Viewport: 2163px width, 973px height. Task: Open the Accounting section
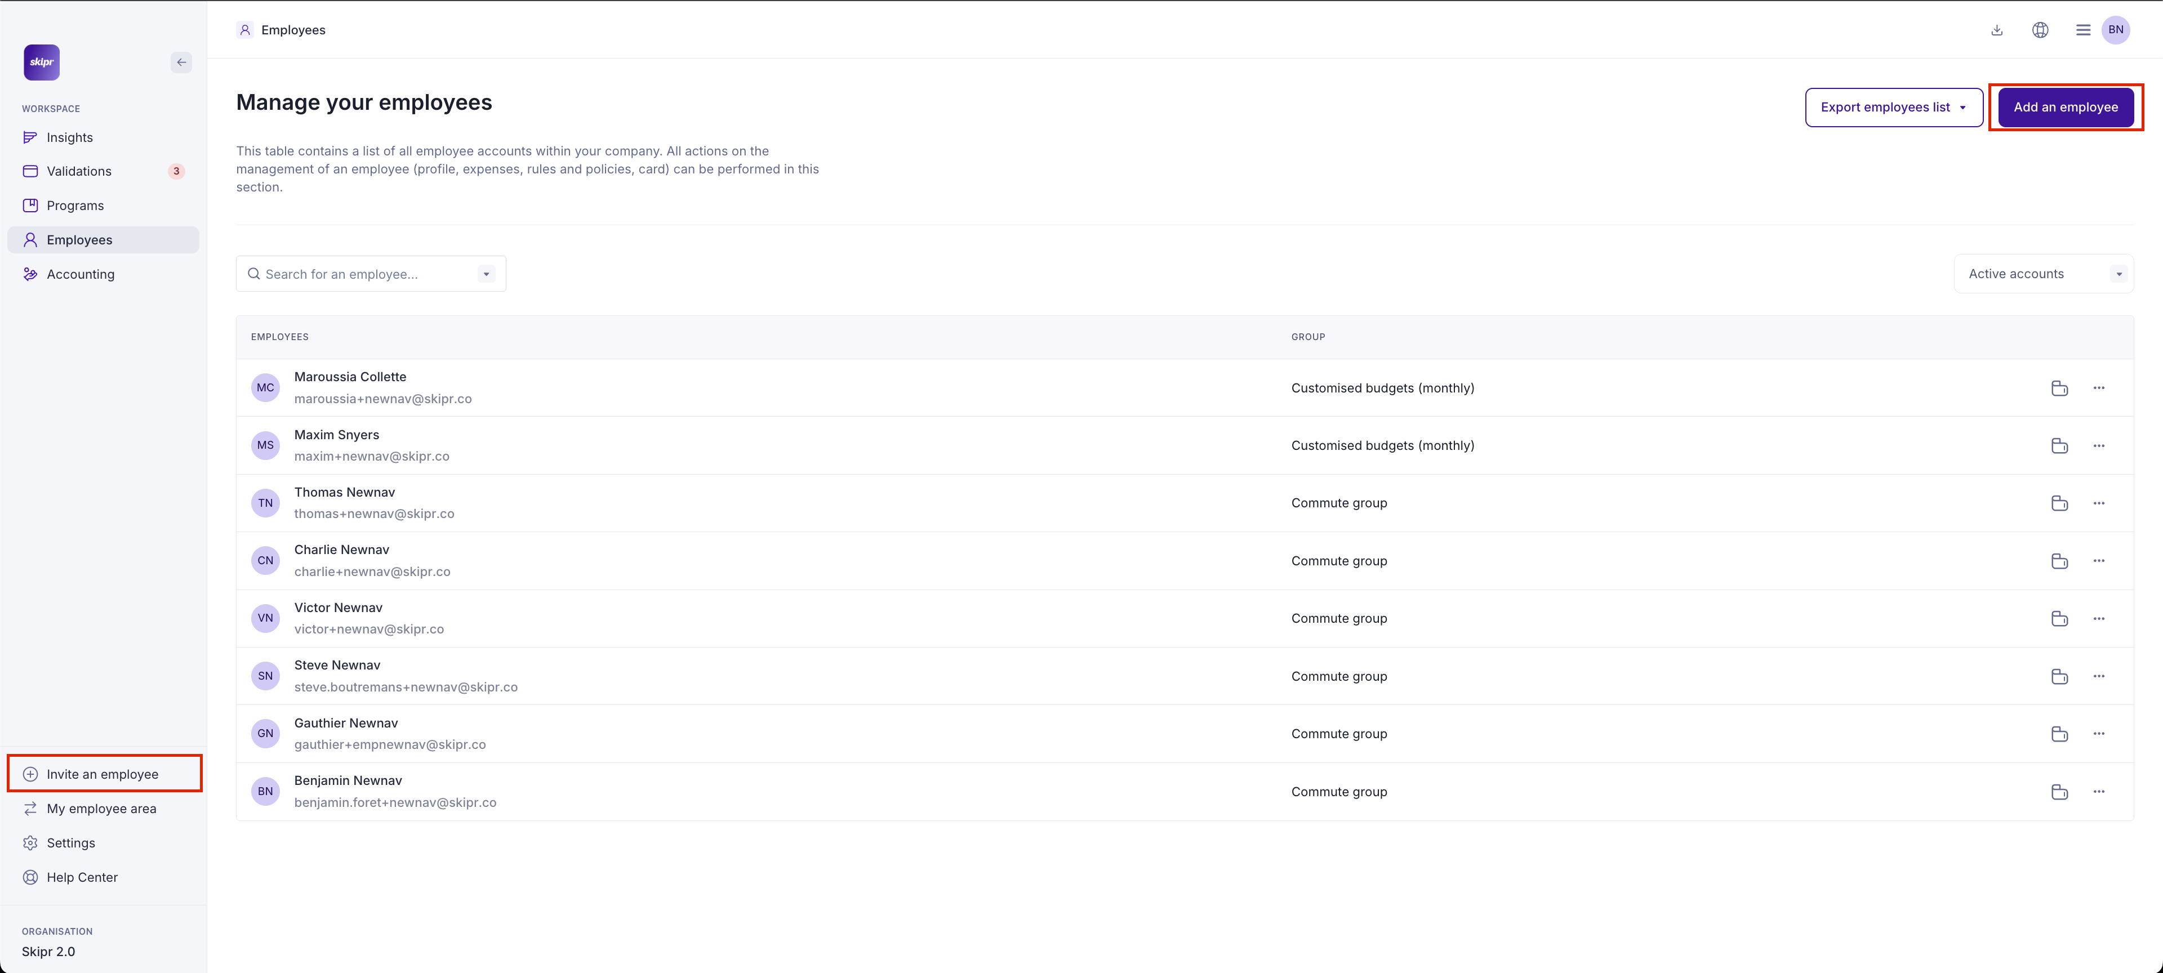pyautogui.click(x=81, y=275)
